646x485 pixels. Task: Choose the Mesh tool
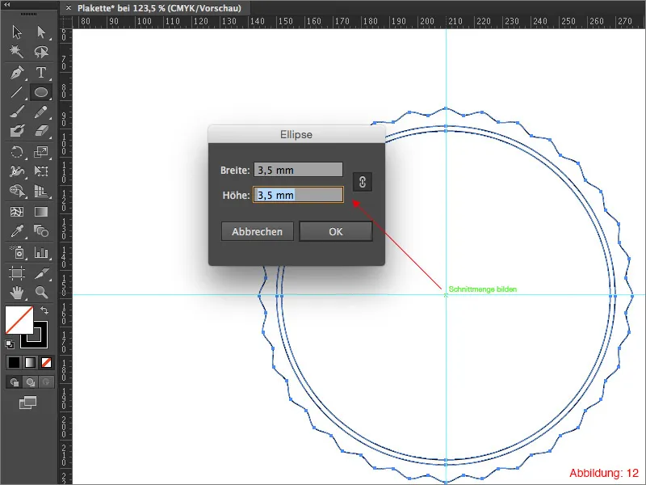click(17, 212)
